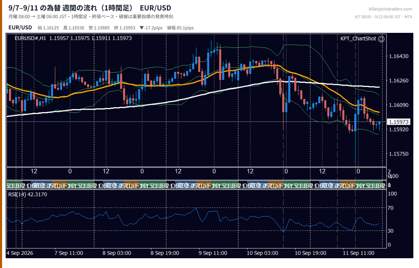The height and width of the screenshot is (268, 419).
Task: Click the RSI(14) 42.3170 indicator label
Action: point(28,194)
